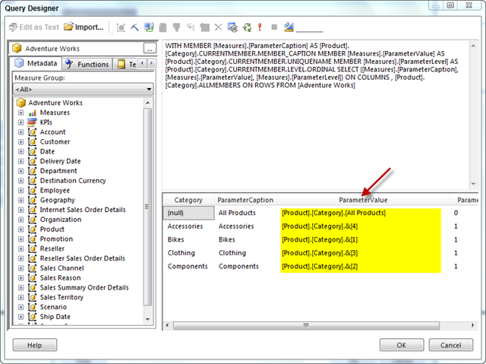Select the Measures bar-chart icon
The width and height of the screenshot is (486, 364).
(x=32, y=112)
